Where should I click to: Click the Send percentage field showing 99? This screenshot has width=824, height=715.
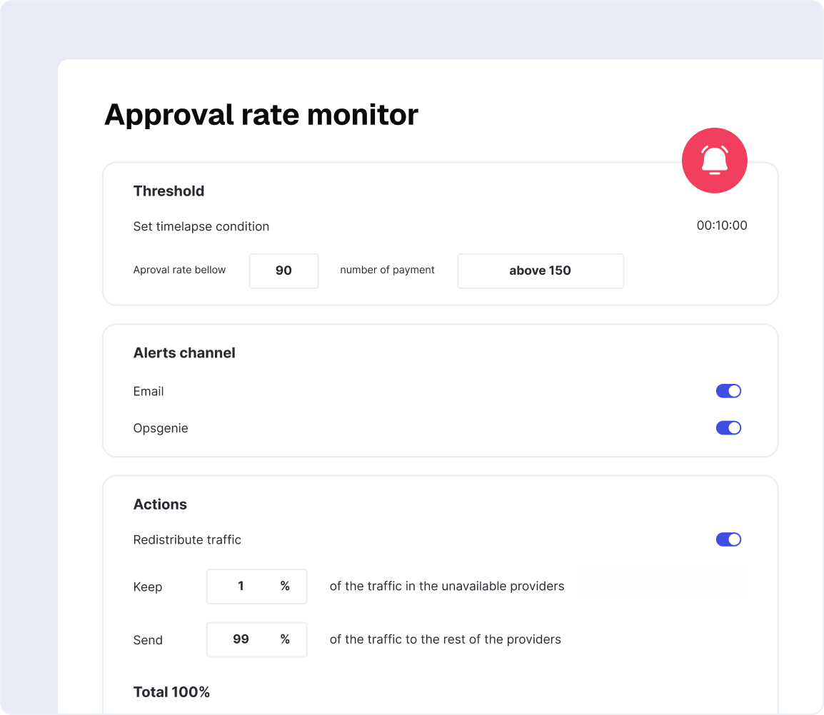pyautogui.click(x=241, y=639)
